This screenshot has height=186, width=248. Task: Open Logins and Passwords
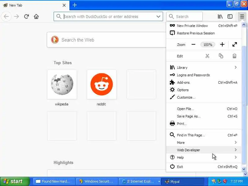[204, 75]
